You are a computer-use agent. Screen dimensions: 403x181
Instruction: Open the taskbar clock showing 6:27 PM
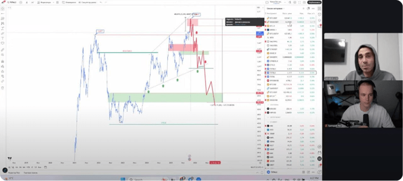click(x=314, y=178)
